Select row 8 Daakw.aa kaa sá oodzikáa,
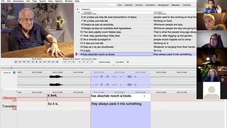The width and height of the screenshot is (227, 128). (136, 25)
